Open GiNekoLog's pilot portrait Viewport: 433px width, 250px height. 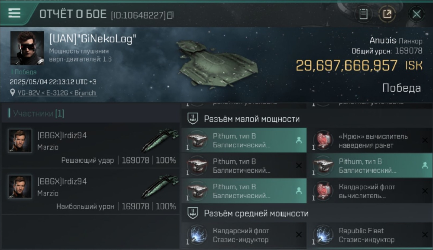pos(27,48)
